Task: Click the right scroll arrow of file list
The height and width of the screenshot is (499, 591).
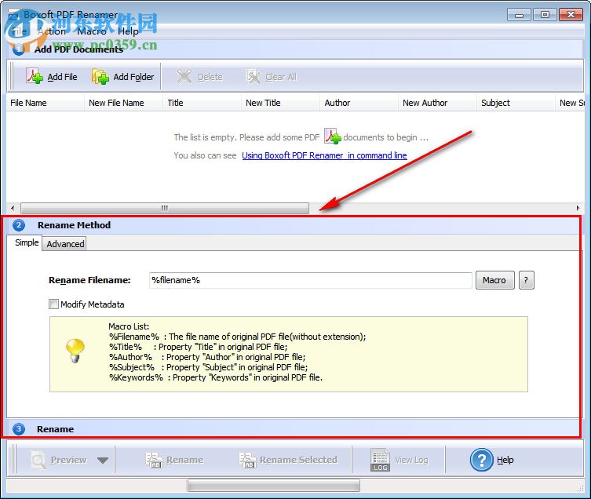Action: point(578,208)
